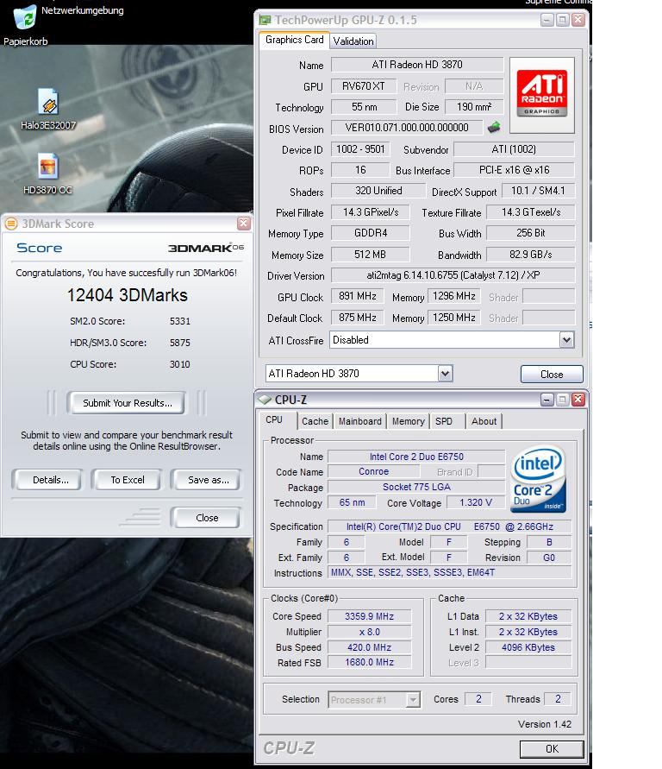Screen dimensions: 662x769
Task: Click Bus Interface value PCI-E x16 @ x16
Action: (514, 170)
